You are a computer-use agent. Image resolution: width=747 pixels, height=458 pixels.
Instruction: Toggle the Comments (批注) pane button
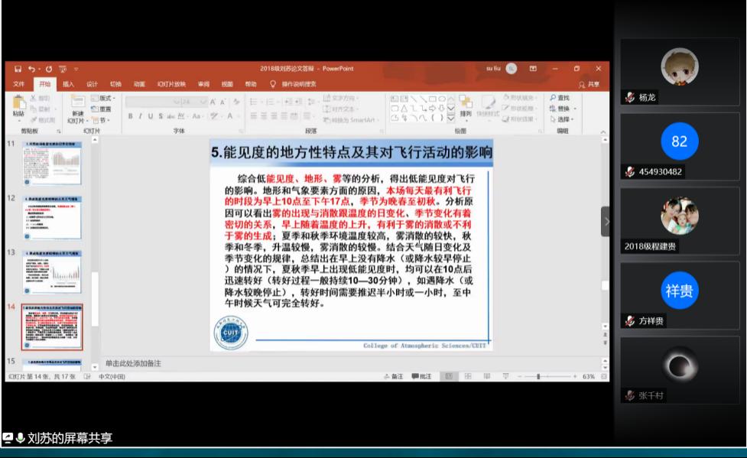click(421, 376)
